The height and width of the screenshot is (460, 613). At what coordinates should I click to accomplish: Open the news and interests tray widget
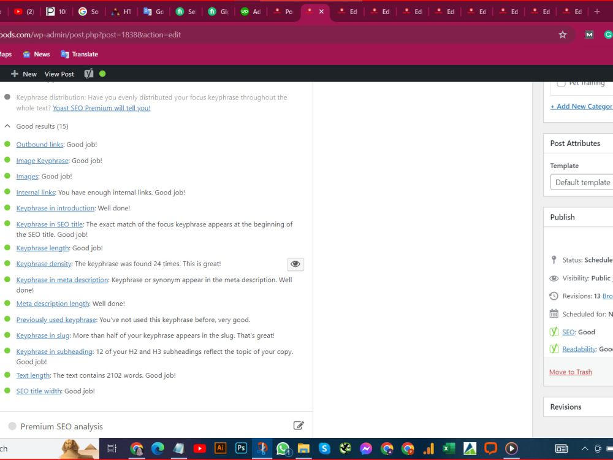click(562, 448)
